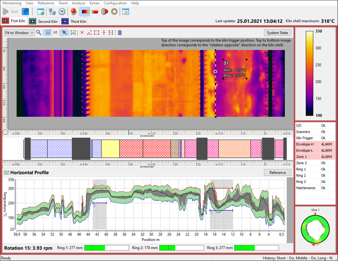
Task: Click the green area frame tool
Action: tap(73, 33)
